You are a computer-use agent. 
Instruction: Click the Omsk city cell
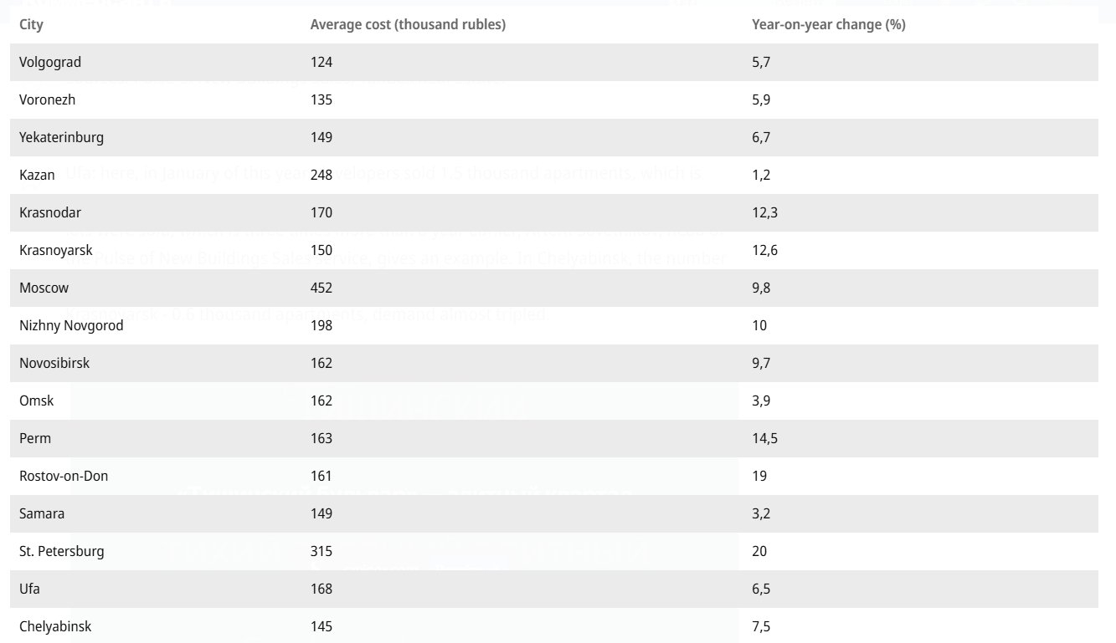(36, 401)
